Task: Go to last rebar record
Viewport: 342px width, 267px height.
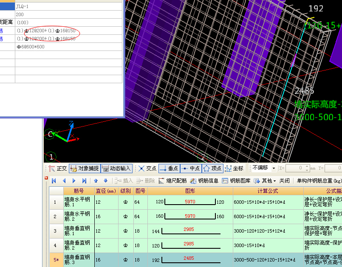Action: [84, 181]
